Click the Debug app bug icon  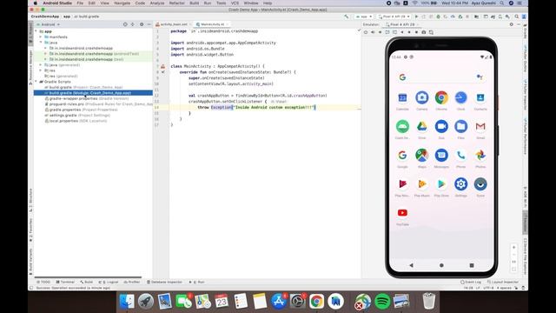(x=438, y=17)
